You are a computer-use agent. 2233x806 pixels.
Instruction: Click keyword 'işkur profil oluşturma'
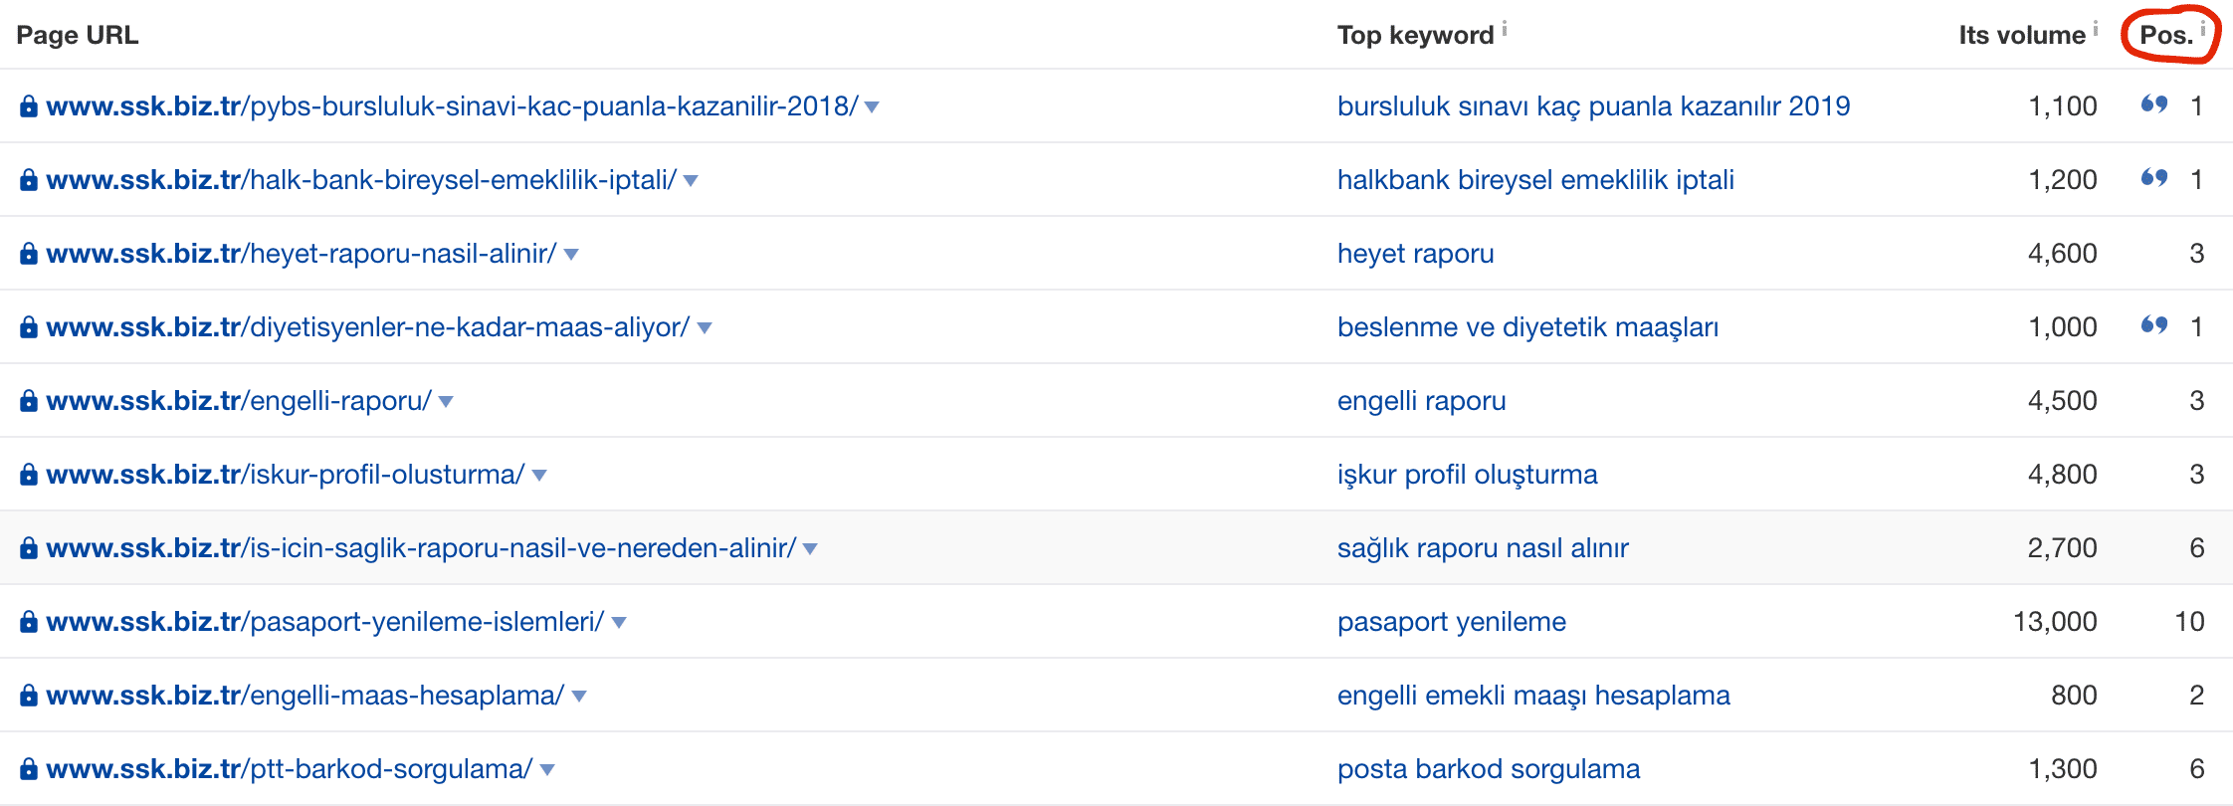[x=1468, y=475]
